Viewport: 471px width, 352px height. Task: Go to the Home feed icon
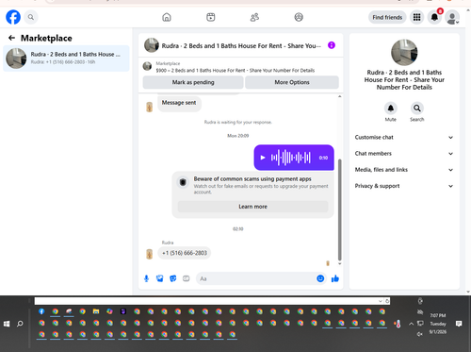[167, 17]
